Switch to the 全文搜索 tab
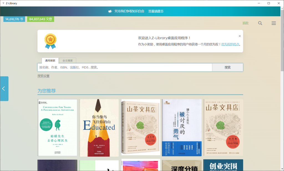The image size is (284, 171). pyautogui.click(x=67, y=60)
